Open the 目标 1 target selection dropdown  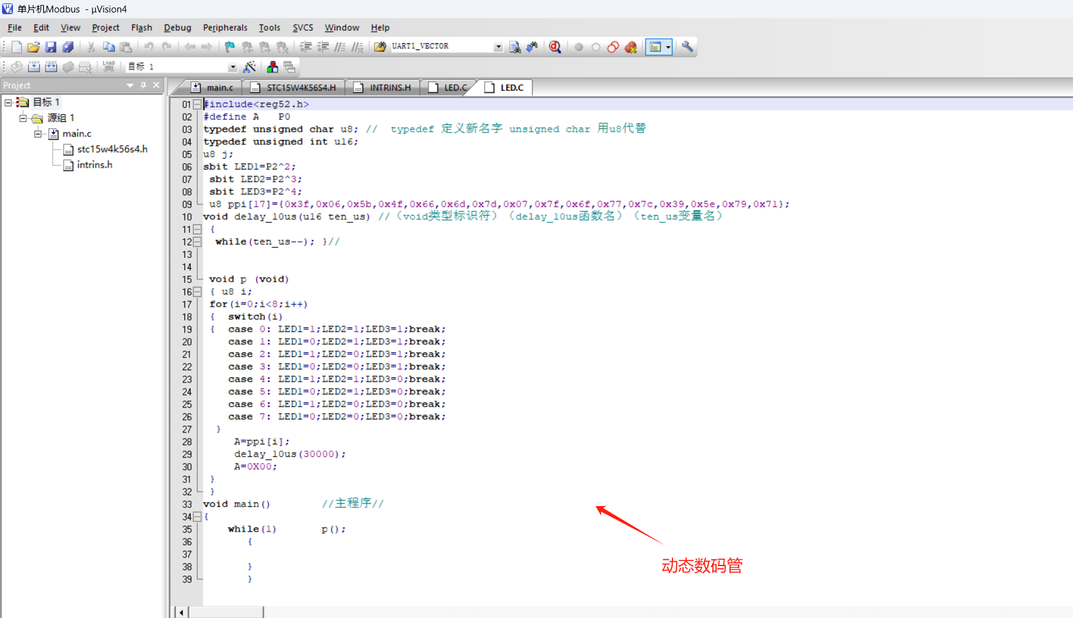point(232,67)
